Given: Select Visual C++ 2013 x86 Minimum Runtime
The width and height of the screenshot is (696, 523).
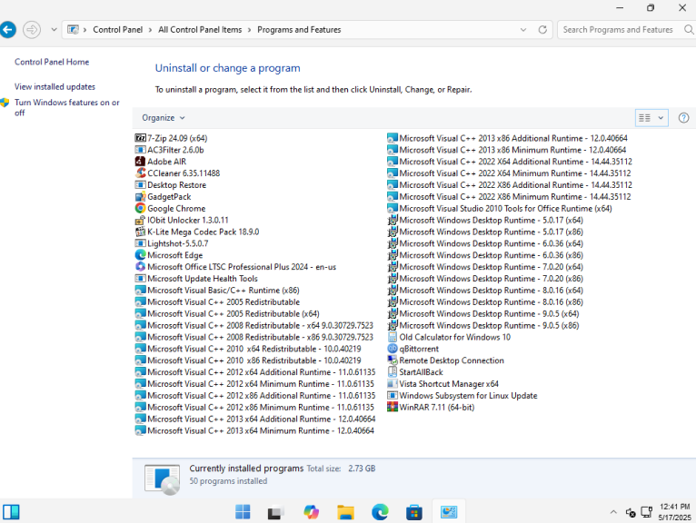Looking at the screenshot, I should tap(506, 150).
